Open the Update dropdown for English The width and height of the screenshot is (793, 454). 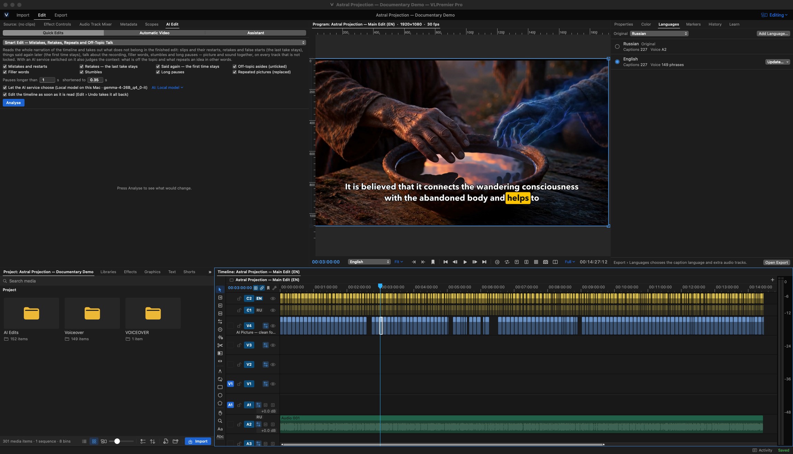[777, 62]
